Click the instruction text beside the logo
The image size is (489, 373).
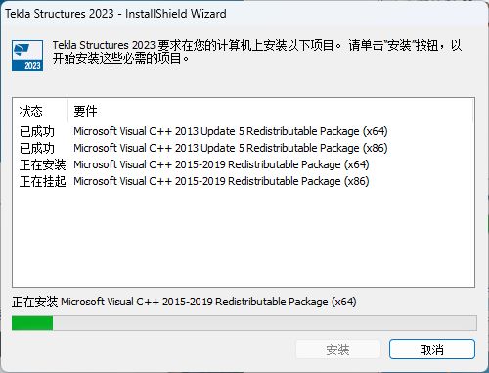tap(257, 52)
